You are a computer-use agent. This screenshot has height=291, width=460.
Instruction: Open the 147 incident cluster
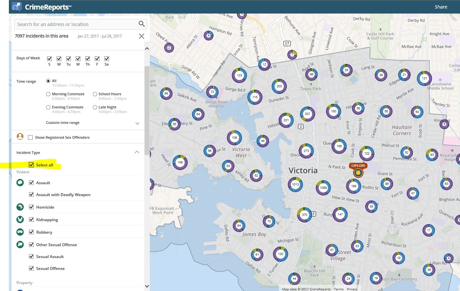tap(340, 215)
